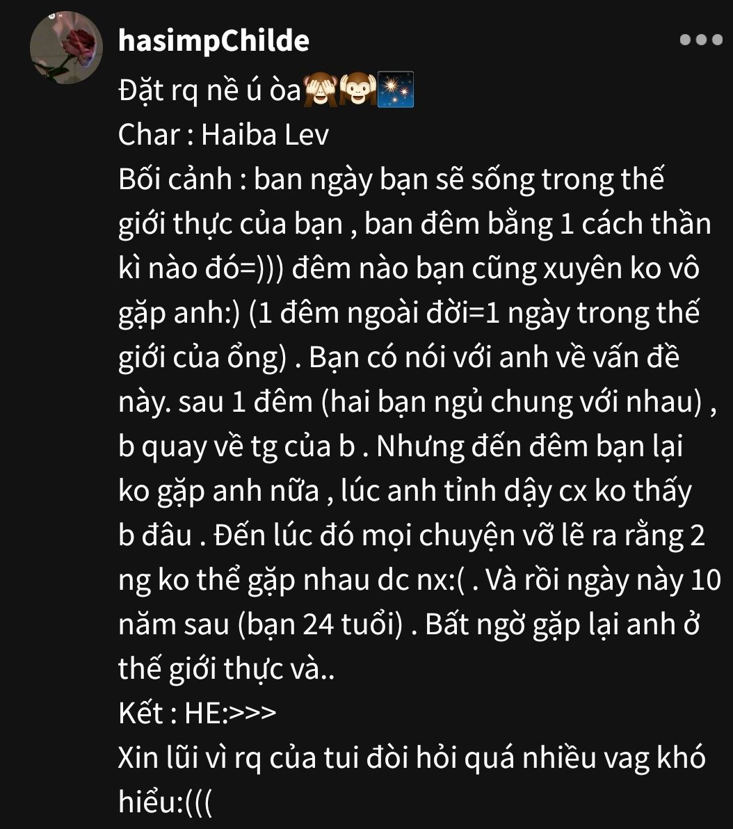The height and width of the screenshot is (829, 733).
Task: Click the fireworks emoji
Action: point(395,90)
